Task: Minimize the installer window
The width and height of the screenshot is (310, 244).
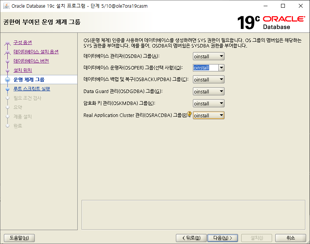Action: pos(266,6)
